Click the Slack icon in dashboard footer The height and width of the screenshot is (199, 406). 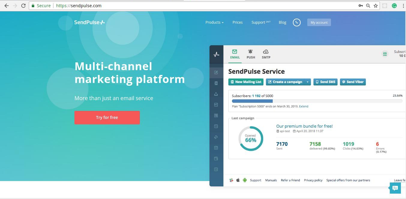[231, 180]
